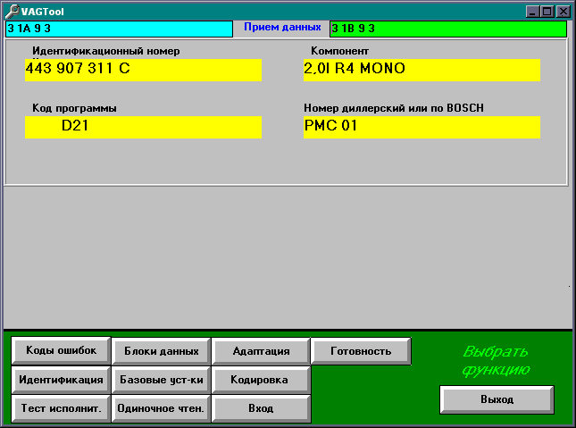Click identification number 443 907 311 C
Image resolution: width=576 pixels, height=428 pixels.
(x=143, y=70)
